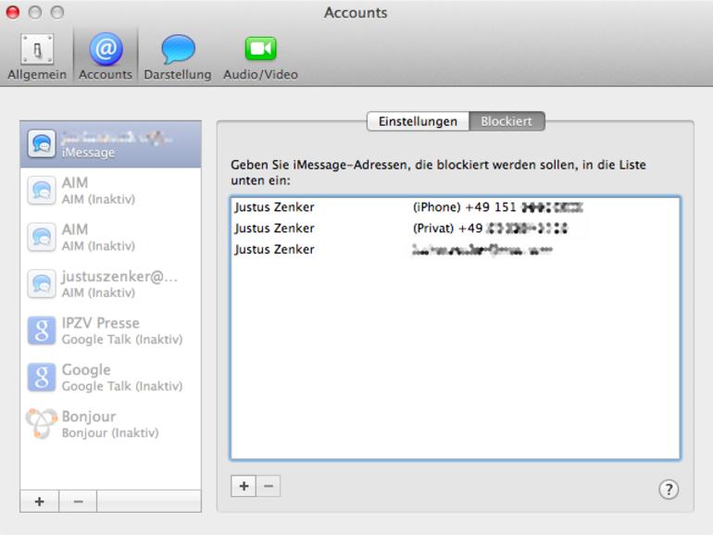
Task: Click the (iPhone) +49 151 phone number
Action: [497, 207]
